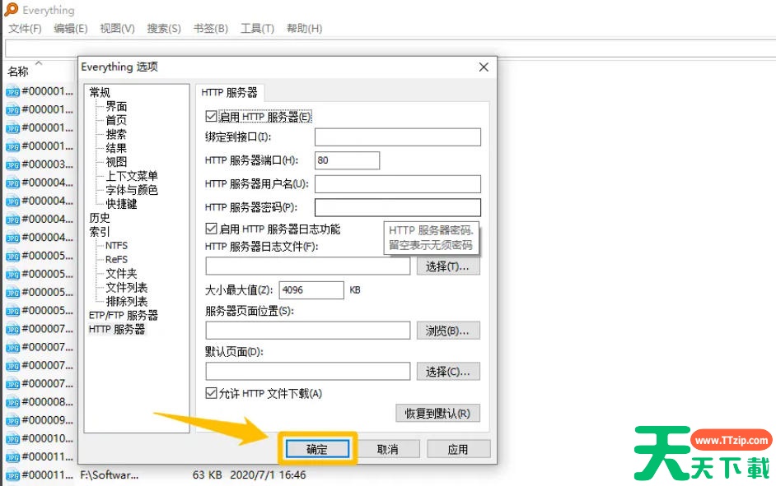The width and height of the screenshot is (776, 486).
Task: Click the 应用 button
Action: pyautogui.click(x=458, y=448)
